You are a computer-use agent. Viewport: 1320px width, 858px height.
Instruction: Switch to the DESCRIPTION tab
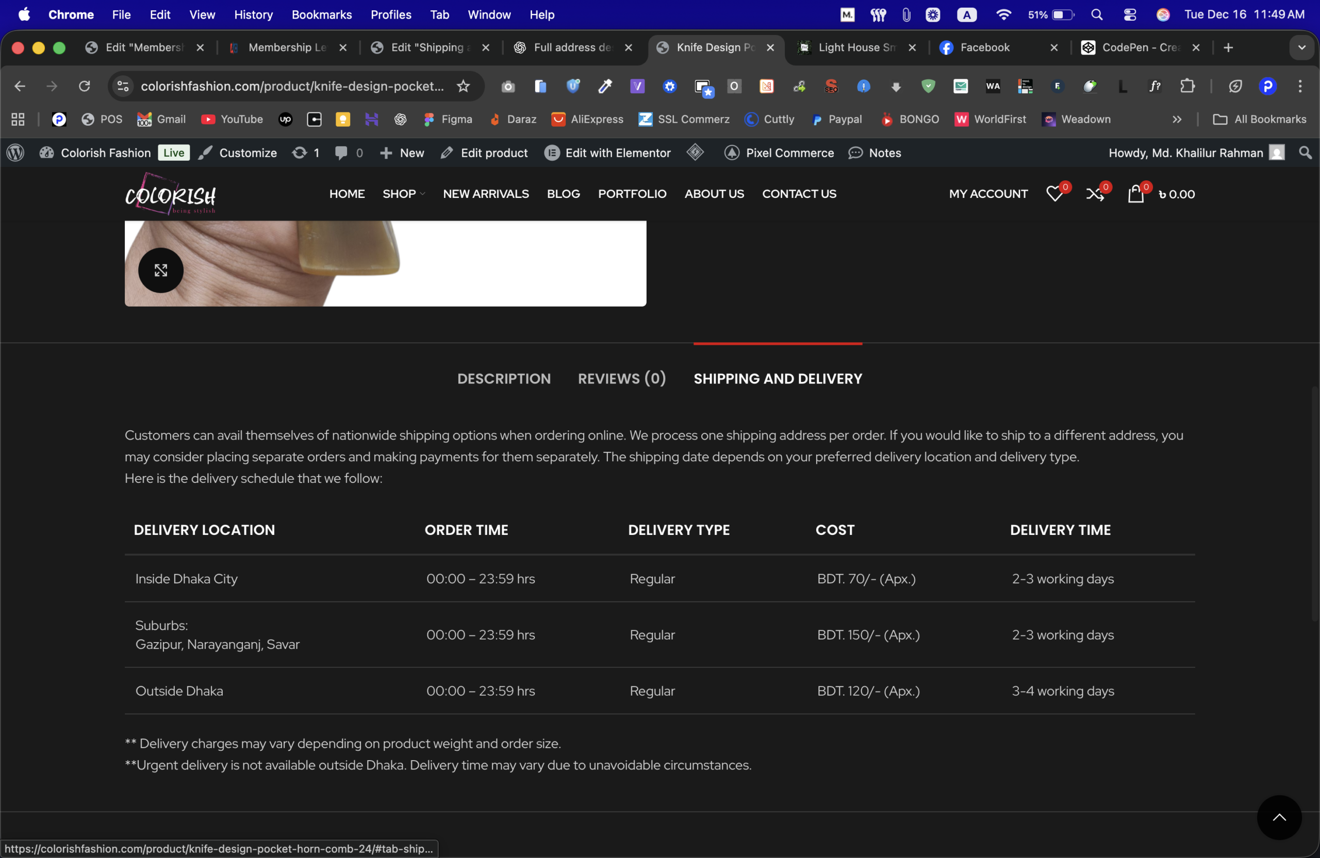pyautogui.click(x=504, y=379)
